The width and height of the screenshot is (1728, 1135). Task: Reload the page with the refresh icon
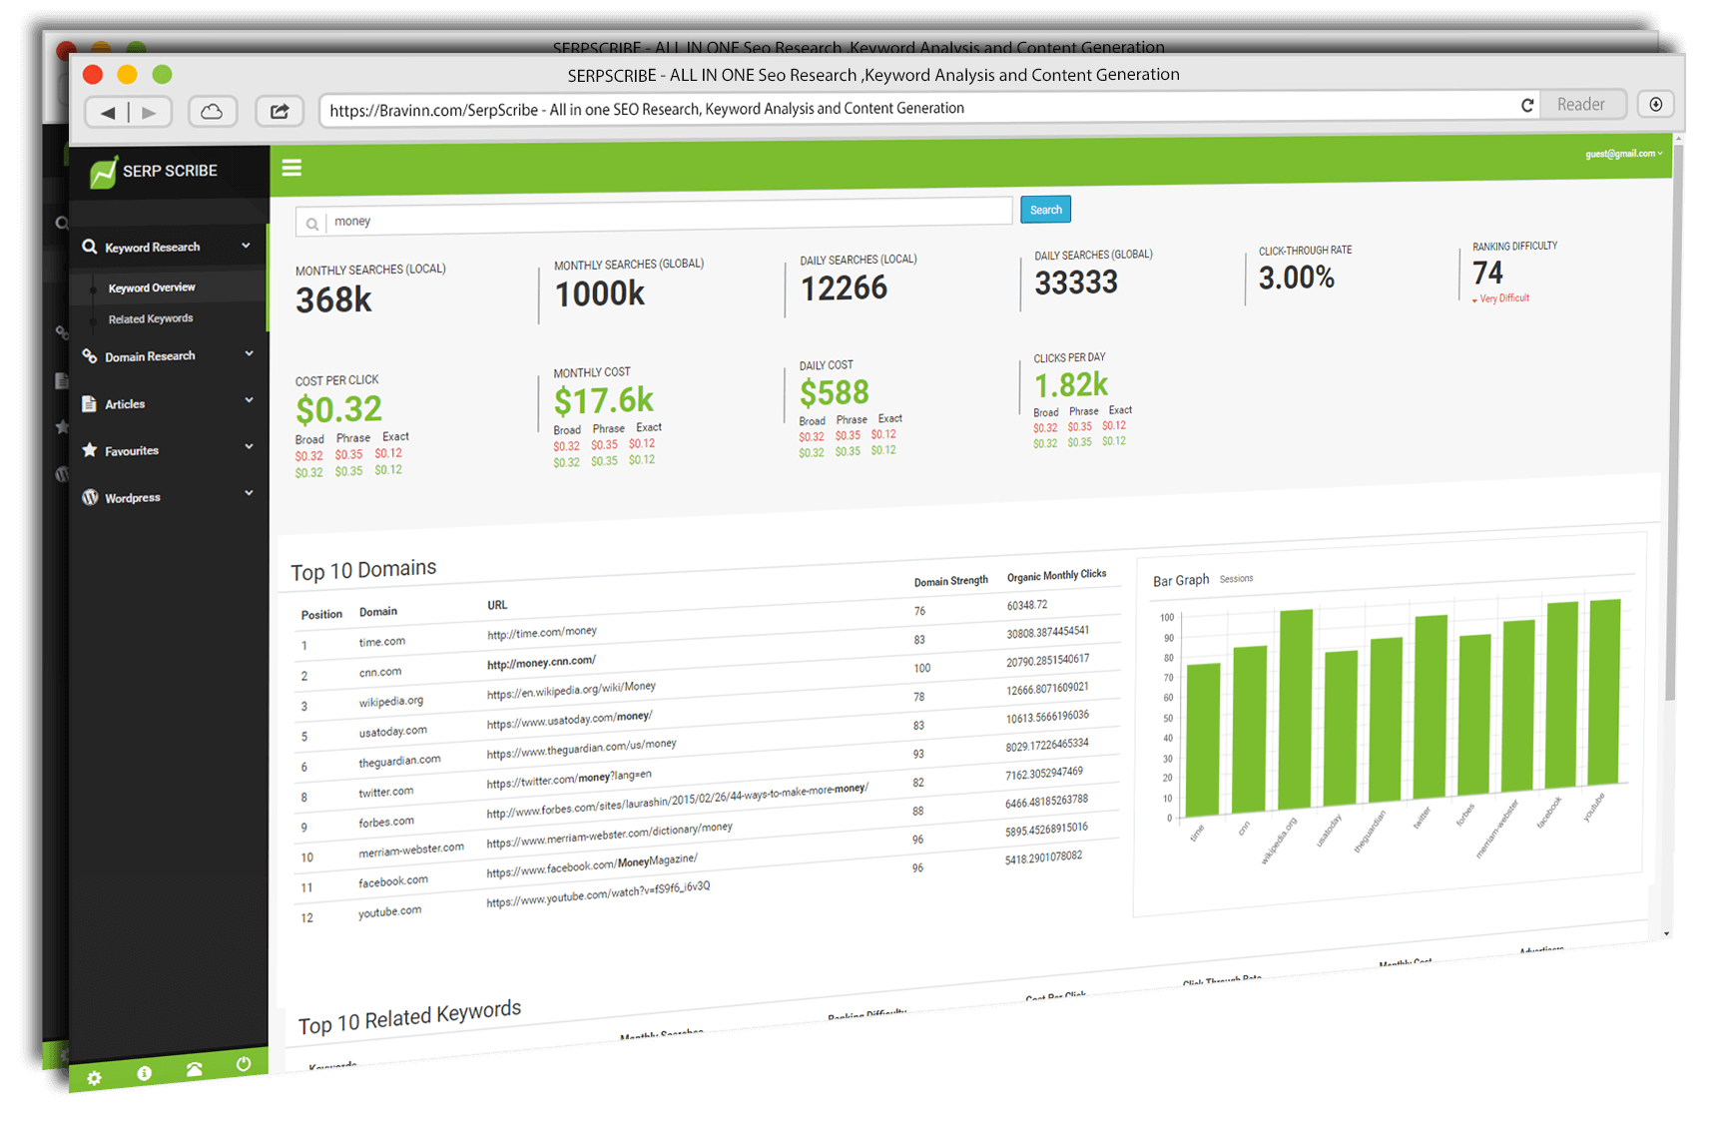pos(1526,105)
